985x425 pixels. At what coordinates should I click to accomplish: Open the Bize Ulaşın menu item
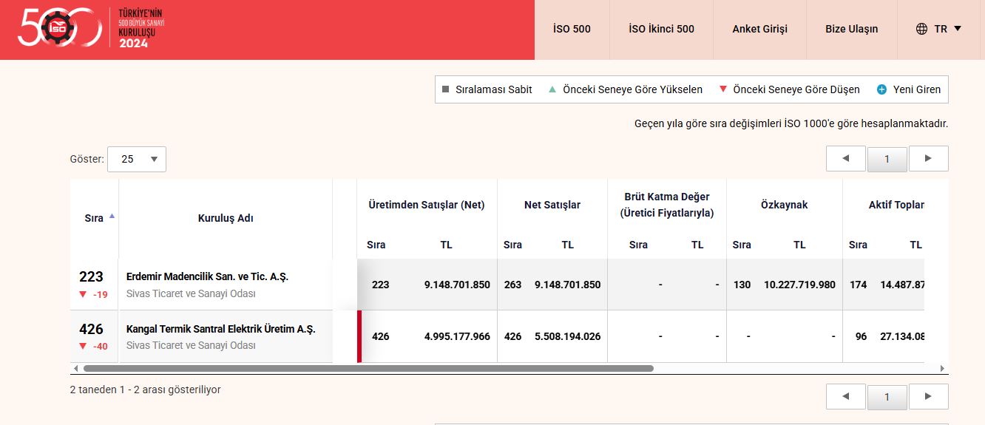click(x=852, y=29)
